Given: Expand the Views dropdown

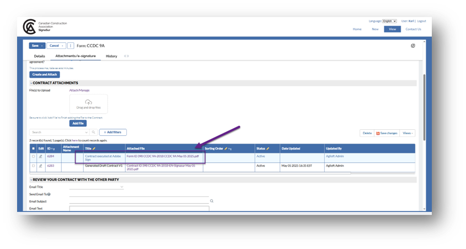Looking at the screenshot, I should [x=408, y=133].
